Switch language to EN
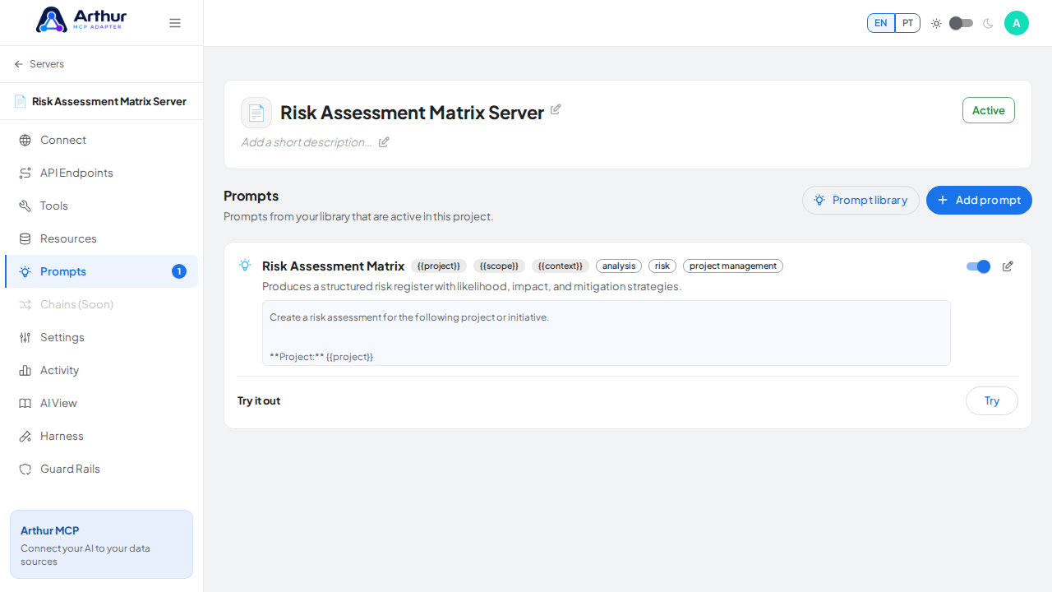Viewport: 1052px width, 592px height. coord(881,23)
